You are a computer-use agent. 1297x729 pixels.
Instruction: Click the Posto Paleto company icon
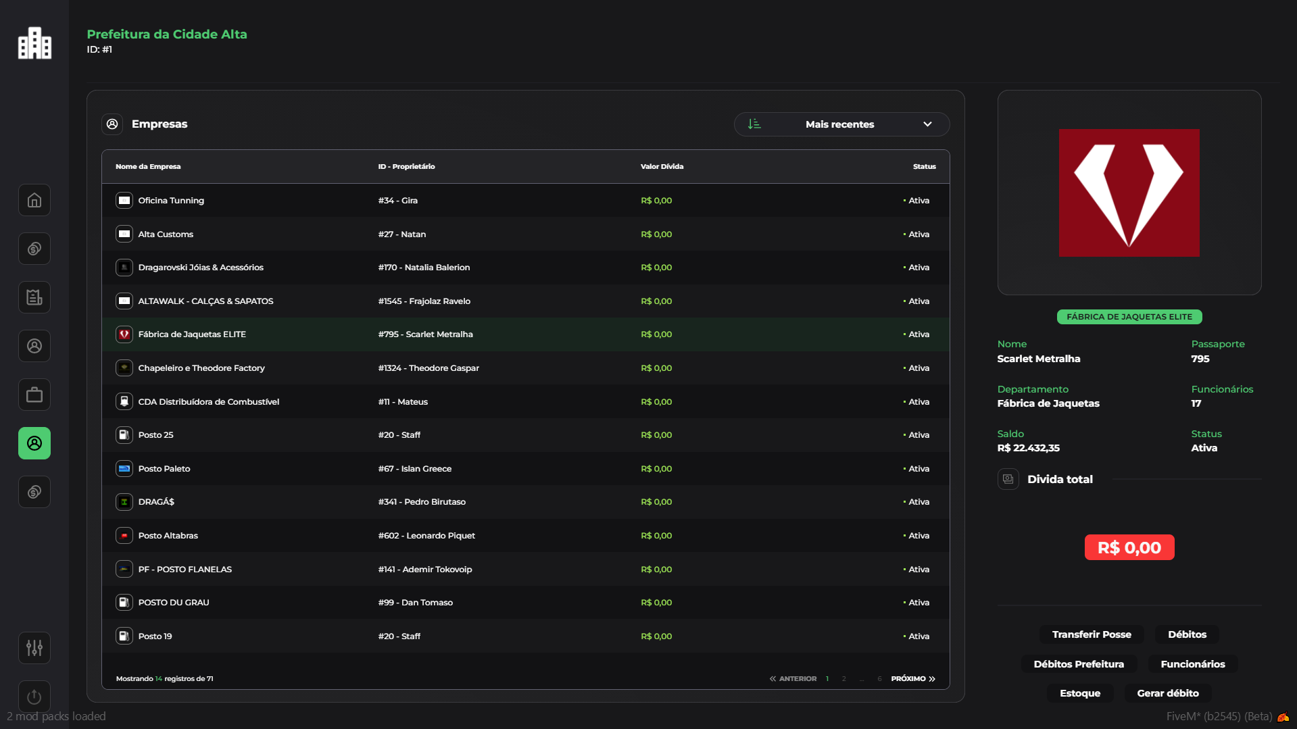124,469
